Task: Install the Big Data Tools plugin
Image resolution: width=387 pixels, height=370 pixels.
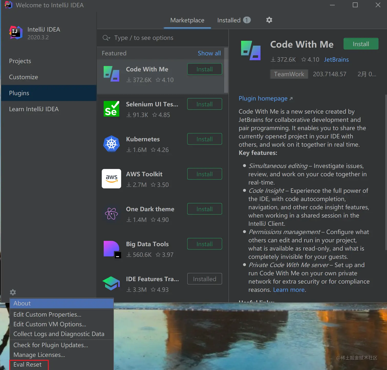Action: [205, 244]
